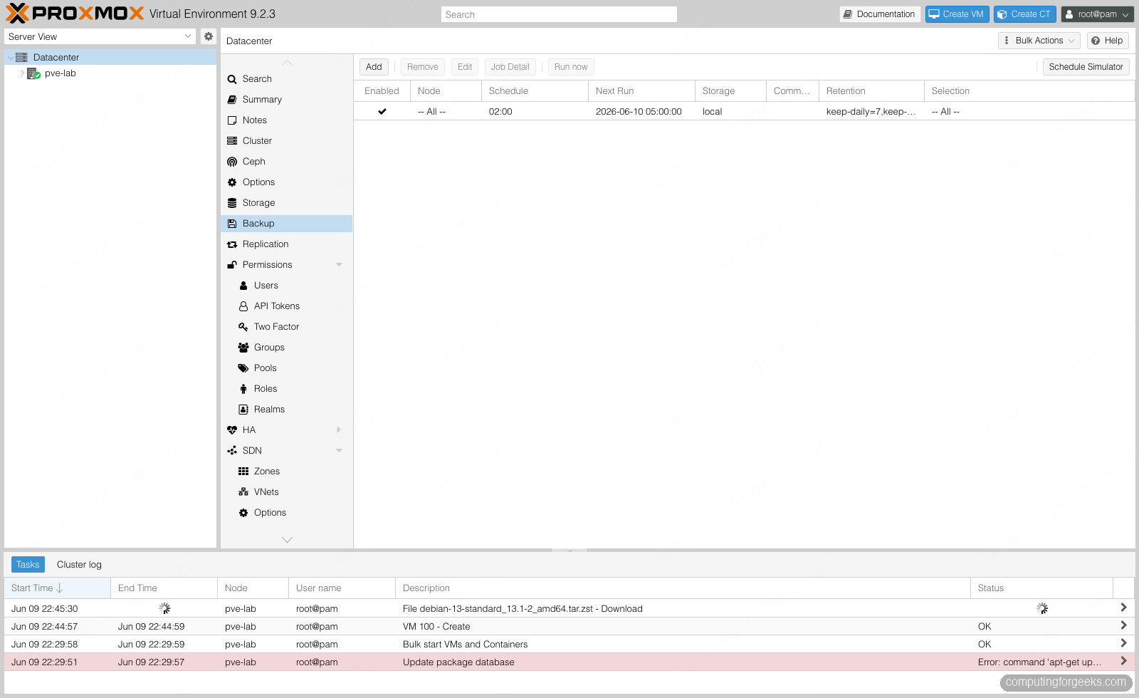The width and height of the screenshot is (1139, 698).
Task: Click the Create VM button
Action: (x=957, y=14)
